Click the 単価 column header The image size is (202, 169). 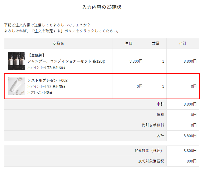point(129,43)
